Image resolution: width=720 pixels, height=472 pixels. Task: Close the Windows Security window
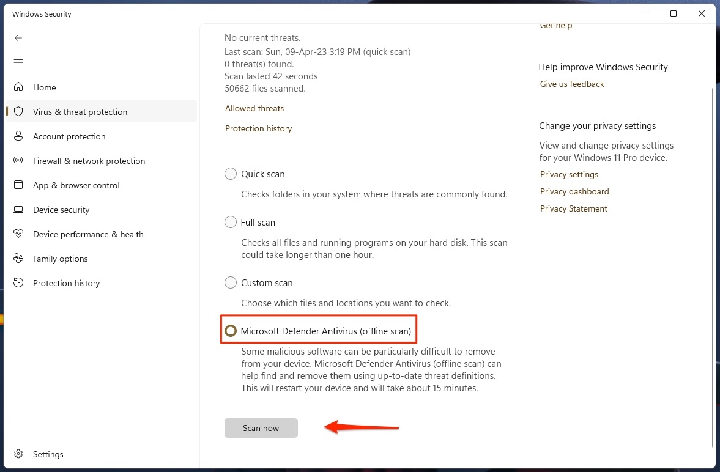tap(702, 13)
